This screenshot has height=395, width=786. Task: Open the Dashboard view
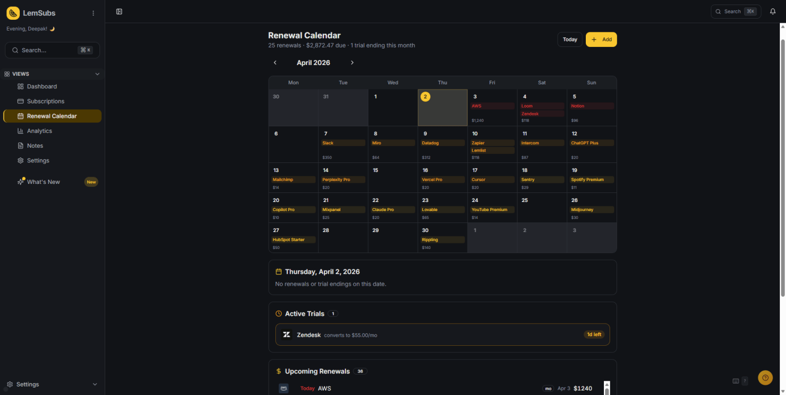coord(42,87)
